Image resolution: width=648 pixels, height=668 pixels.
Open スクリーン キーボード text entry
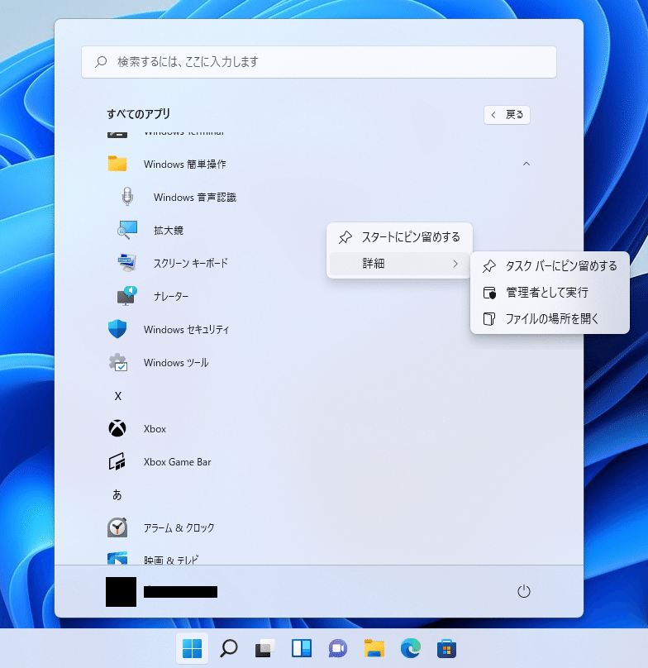click(x=190, y=263)
